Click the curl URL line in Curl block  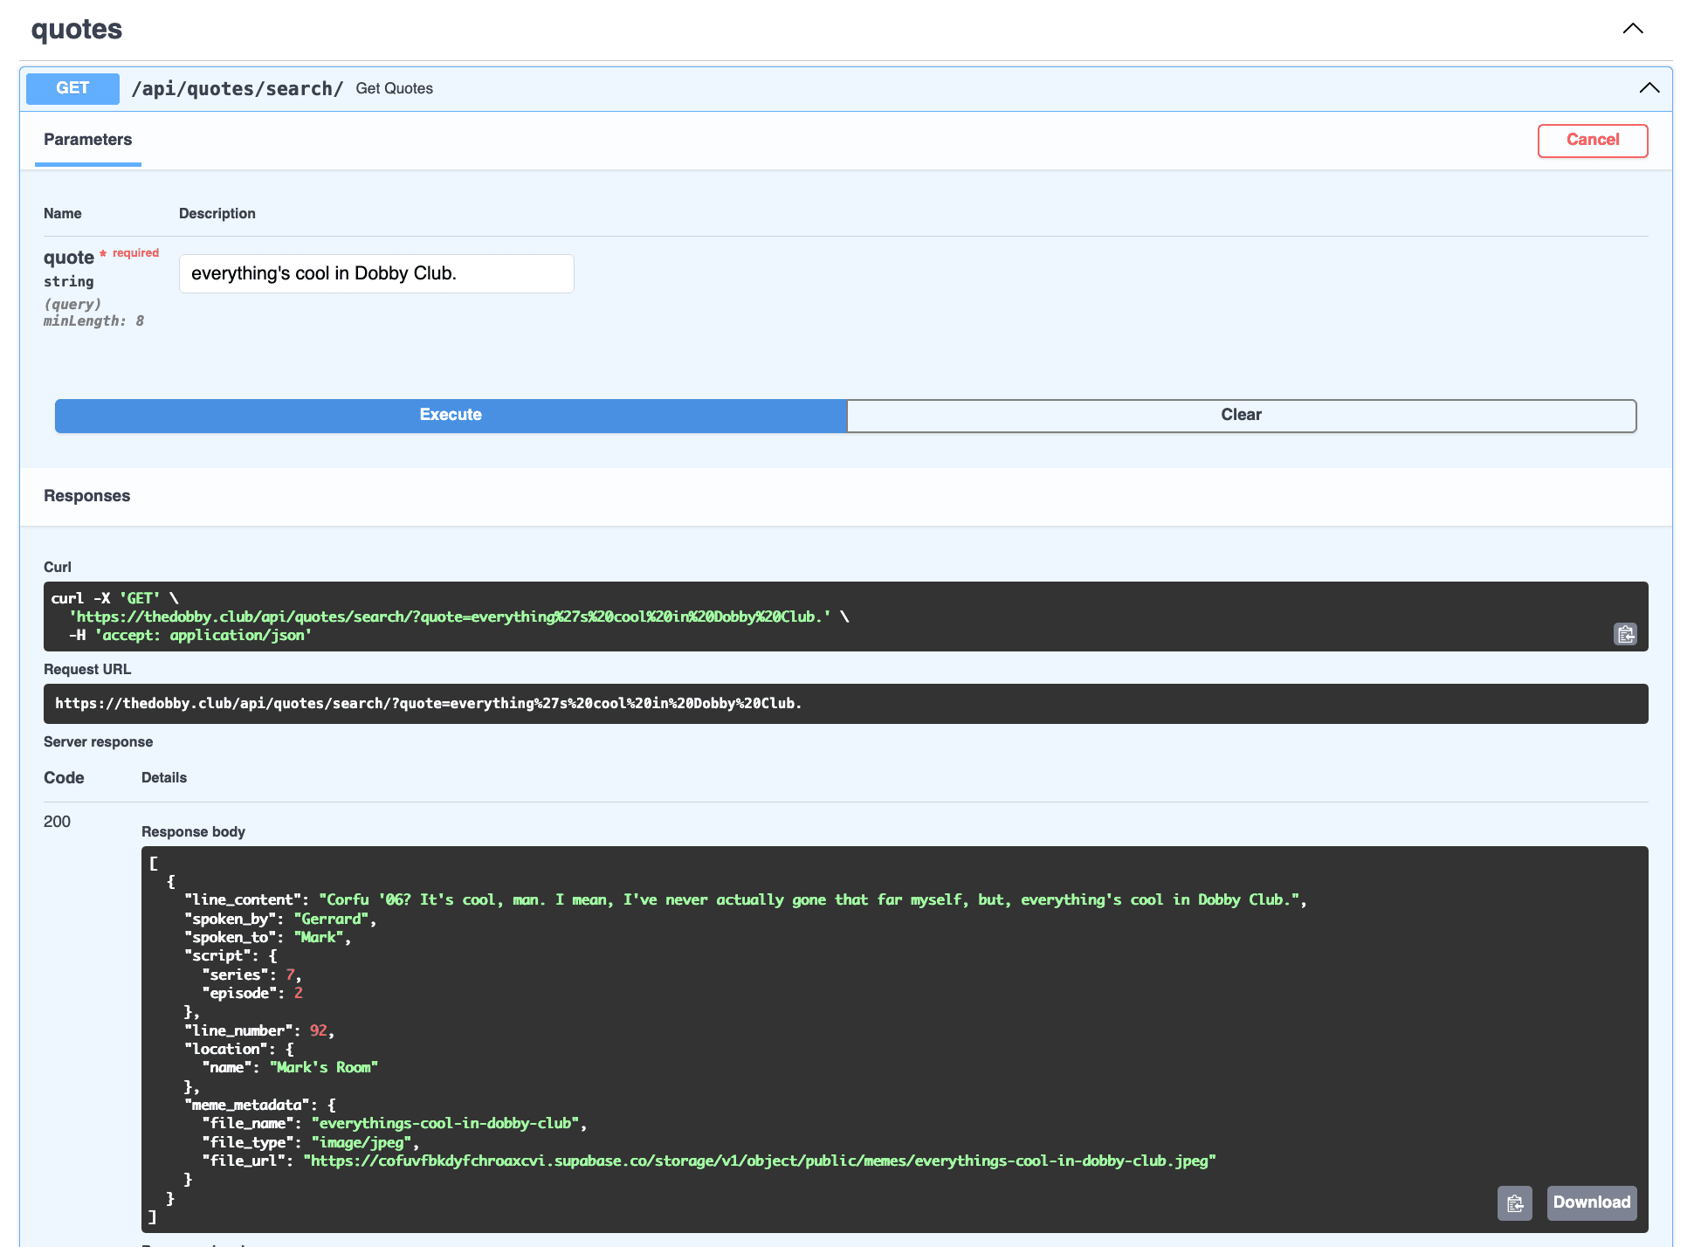pyautogui.click(x=450, y=617)
